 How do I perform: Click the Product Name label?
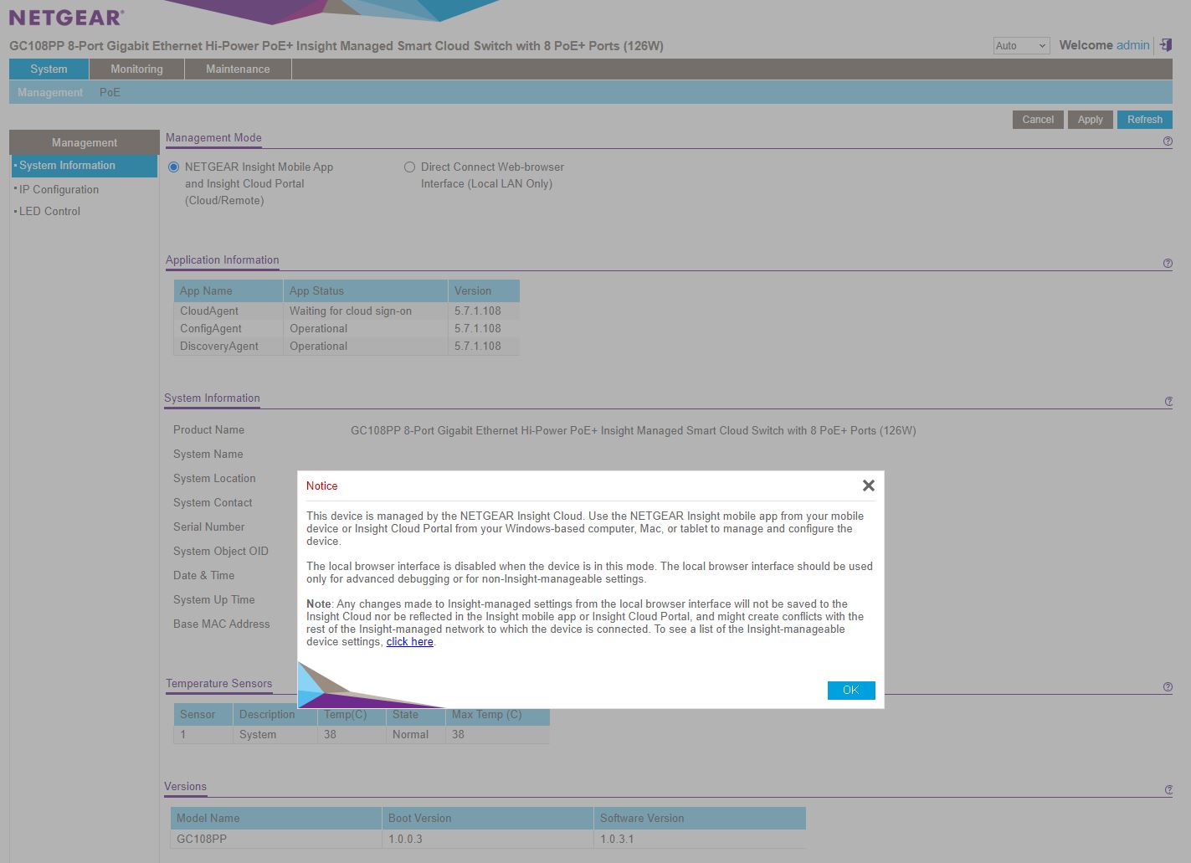208,430
